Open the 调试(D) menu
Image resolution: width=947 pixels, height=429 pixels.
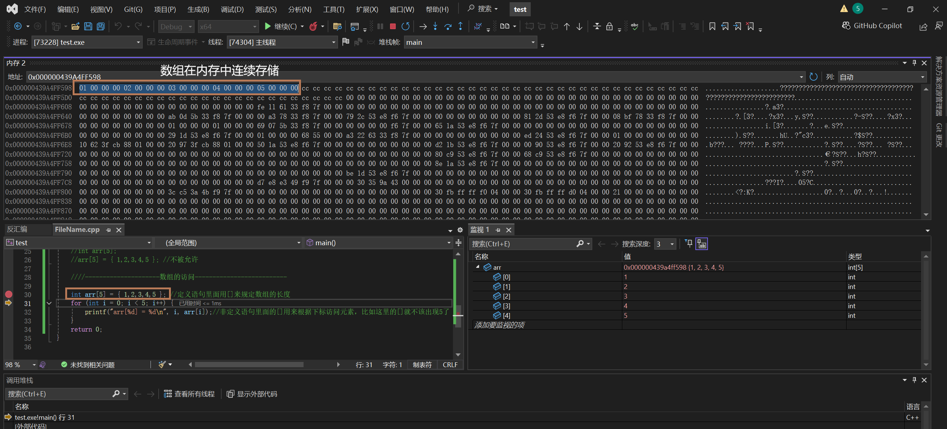pos(232,9)
